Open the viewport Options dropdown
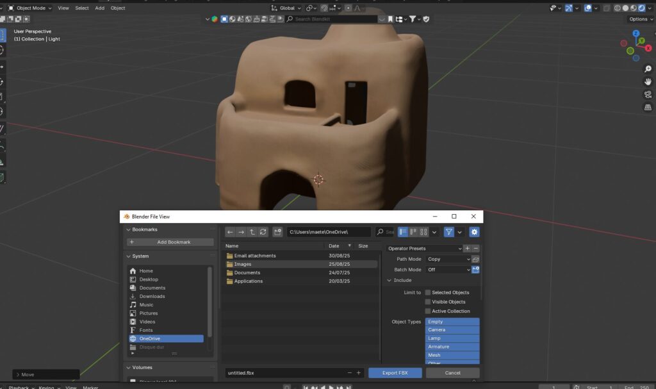This screenshot has height=389, width=656. coord(641,19)
